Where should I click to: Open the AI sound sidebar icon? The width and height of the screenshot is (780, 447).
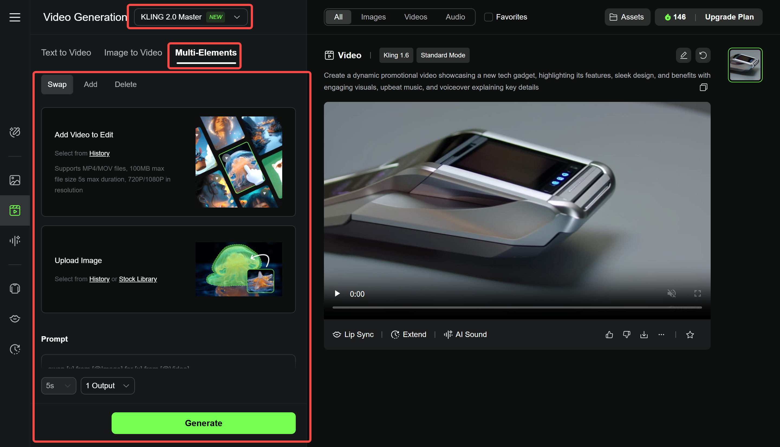tap(15, 240)
